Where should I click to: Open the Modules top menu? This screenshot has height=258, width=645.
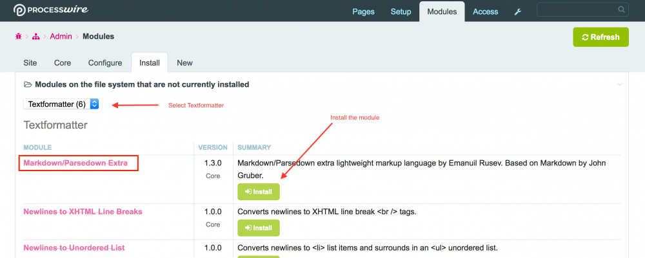[442, 12]
